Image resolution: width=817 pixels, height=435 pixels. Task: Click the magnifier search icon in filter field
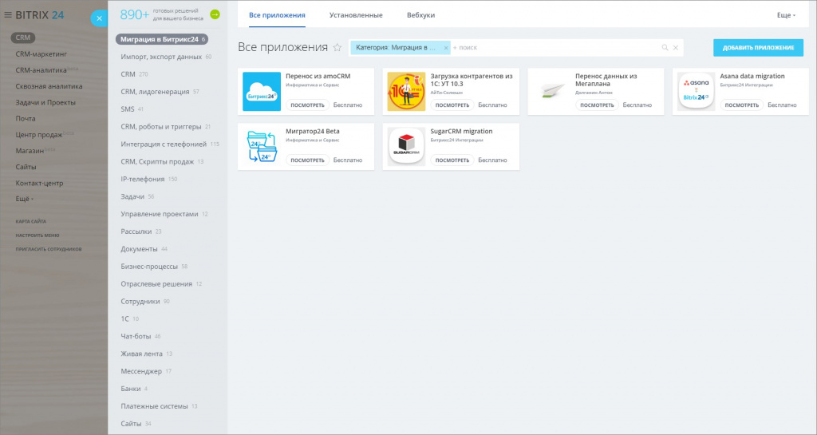665,47
